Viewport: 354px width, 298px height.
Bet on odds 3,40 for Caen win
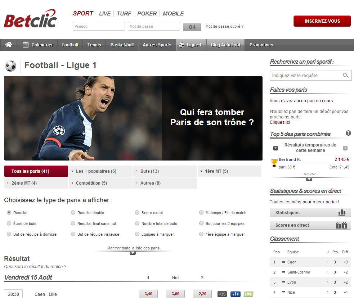[149, 294]
